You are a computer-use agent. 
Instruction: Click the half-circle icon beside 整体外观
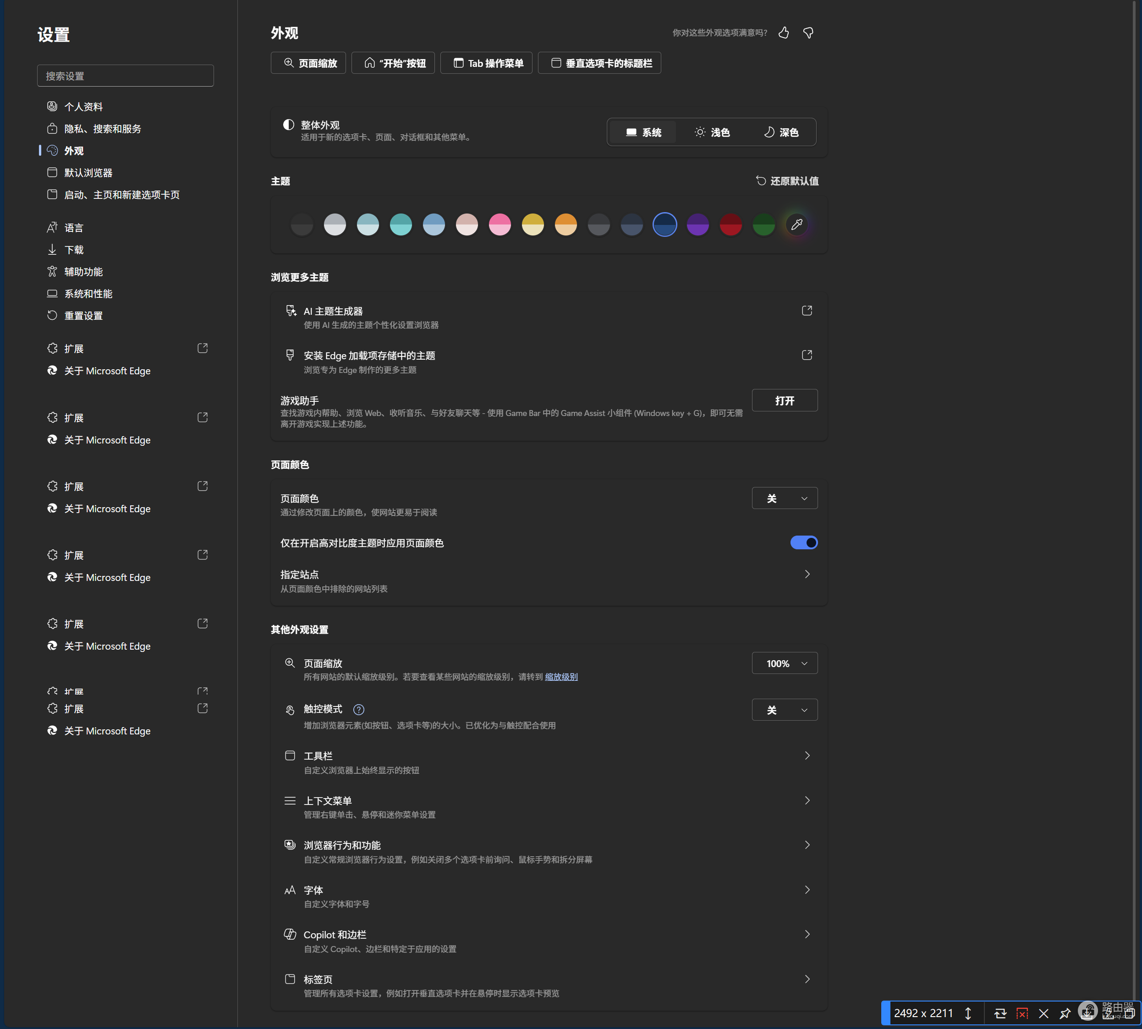coord(288,124)
